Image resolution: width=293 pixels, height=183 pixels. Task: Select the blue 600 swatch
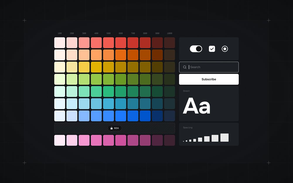point(121,116)
